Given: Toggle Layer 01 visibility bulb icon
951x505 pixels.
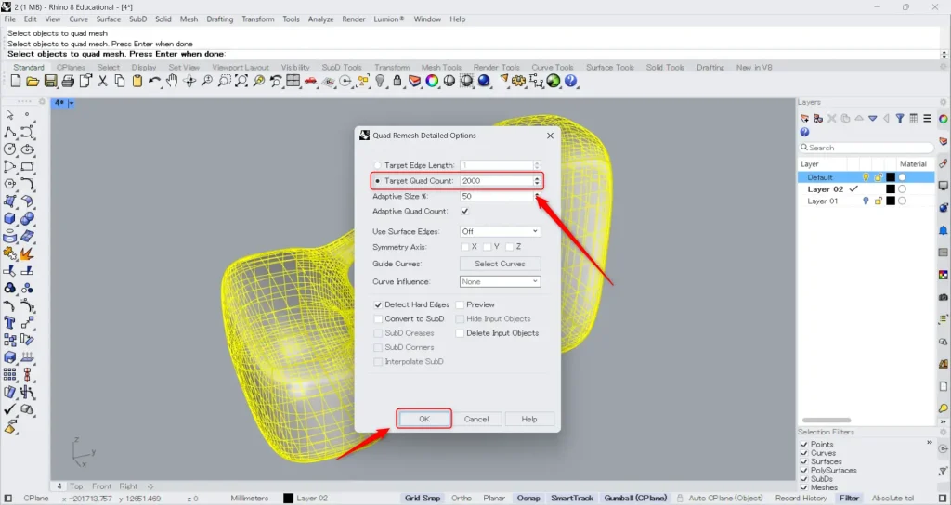Looking at the screenshot, I should click(866, 201).
